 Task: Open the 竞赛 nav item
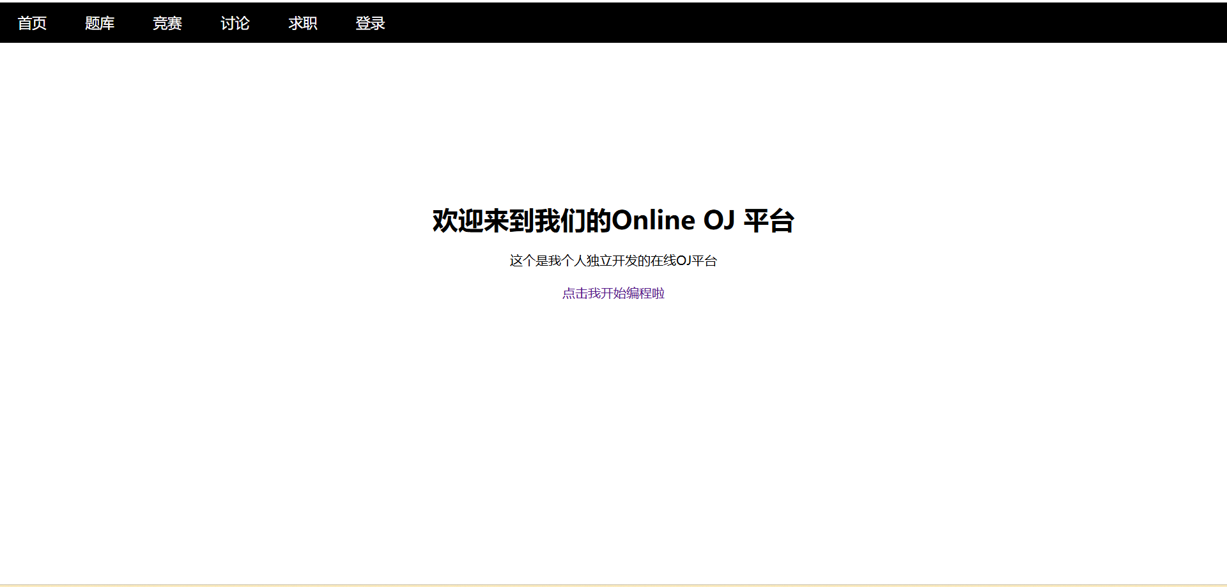pos(167,24)
